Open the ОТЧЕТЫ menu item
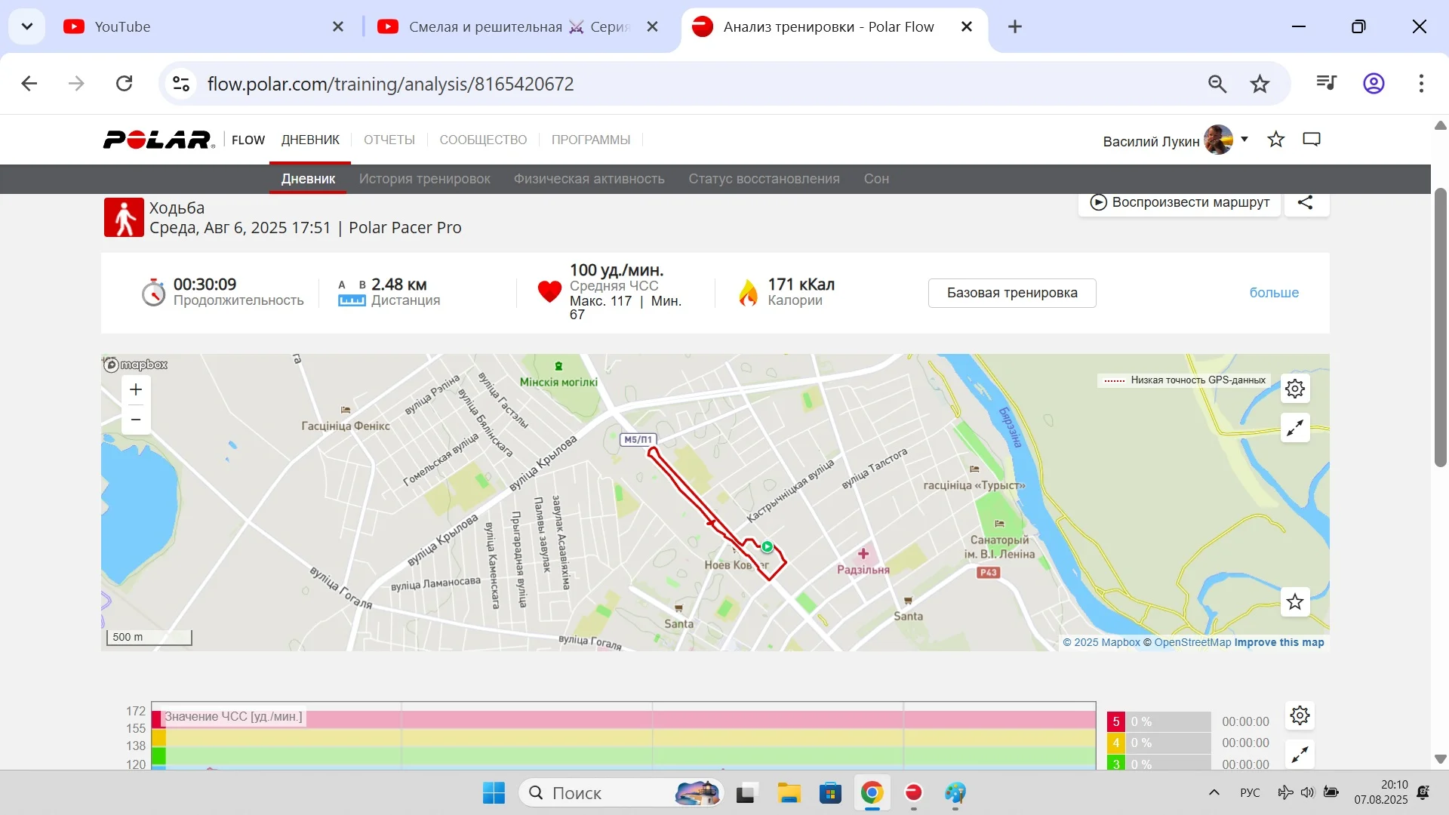The width and height of the screenshot is (1449, 815). click(x=389, y=140)
